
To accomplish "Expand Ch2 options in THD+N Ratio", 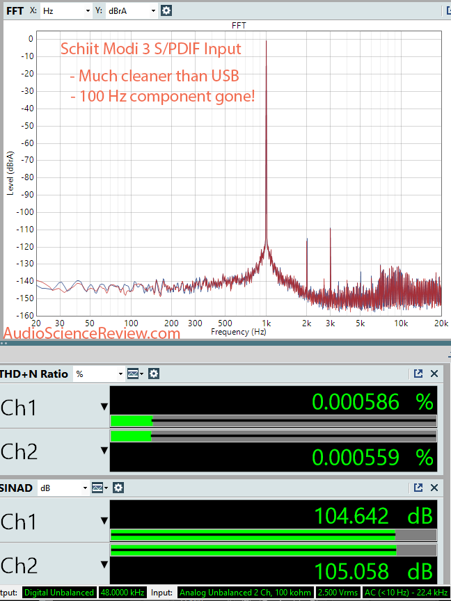I will [x=104, y=450].
